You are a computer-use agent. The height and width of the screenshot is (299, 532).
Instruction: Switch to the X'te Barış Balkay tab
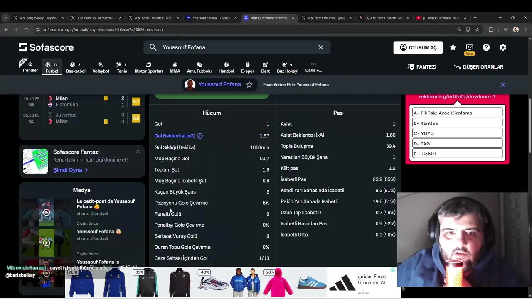tap(39, 18)
